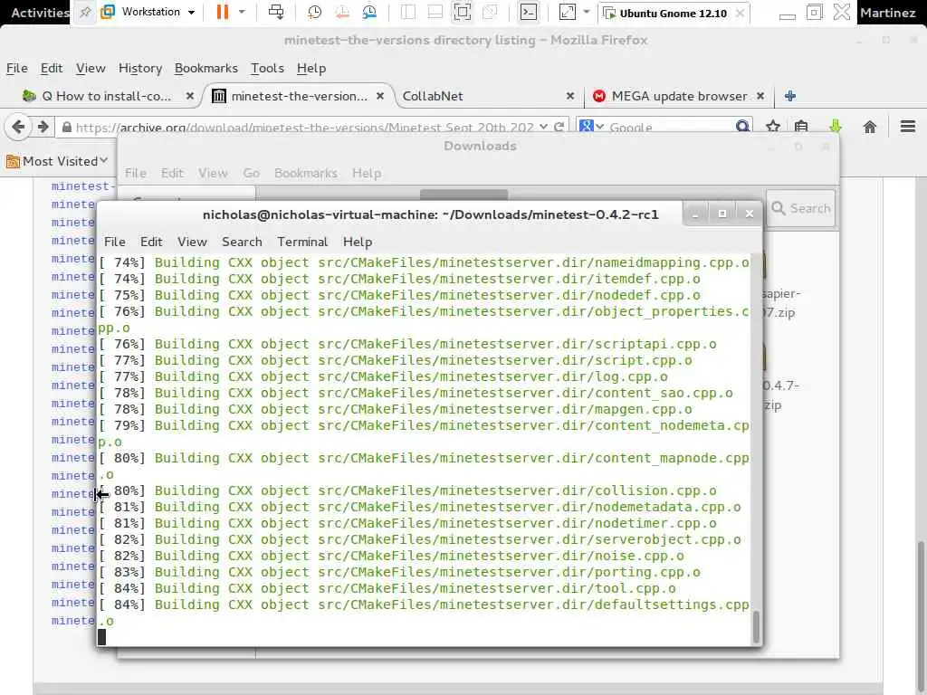Image resolution: width=927 pixels, height=695 pixels.
Task: Open Go menu in Downloads window
Action: 252,173
